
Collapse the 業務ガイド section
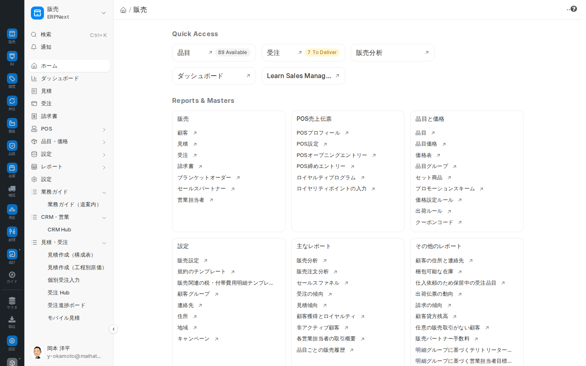104,192
